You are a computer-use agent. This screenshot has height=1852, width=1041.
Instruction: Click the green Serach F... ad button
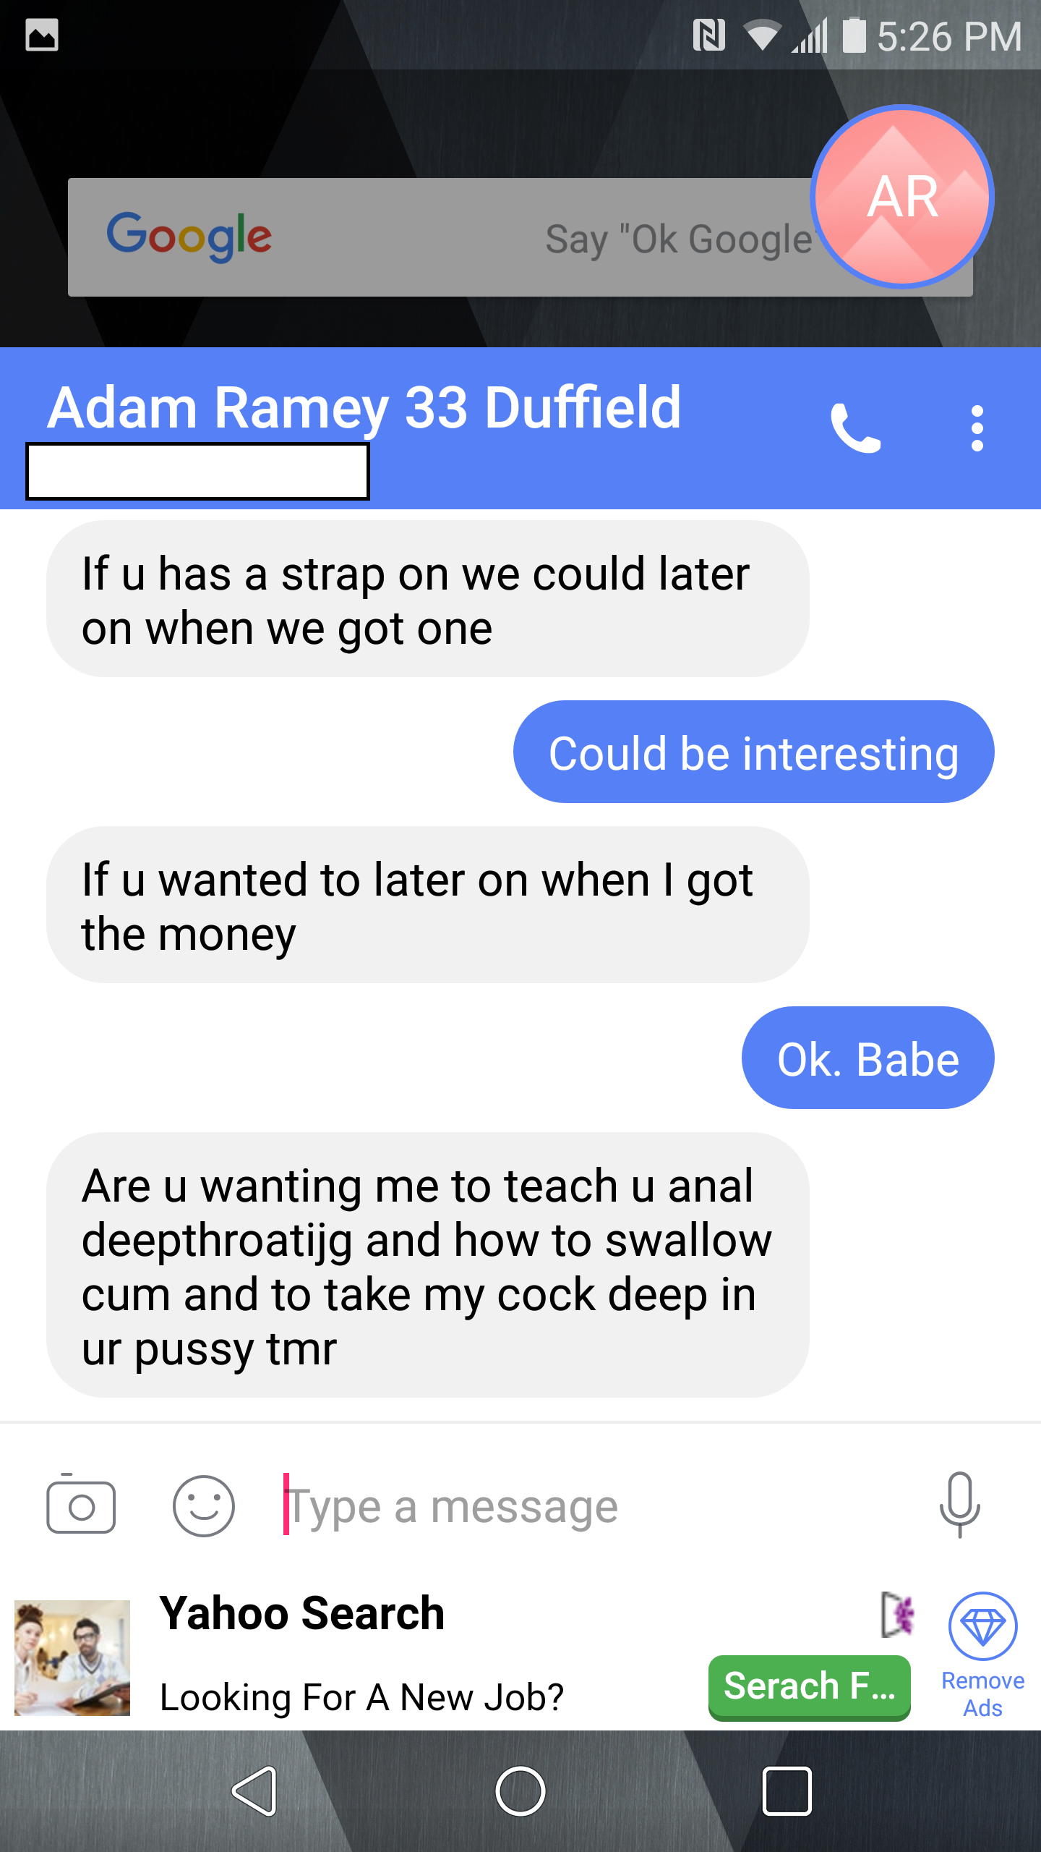click(809, 1687)
